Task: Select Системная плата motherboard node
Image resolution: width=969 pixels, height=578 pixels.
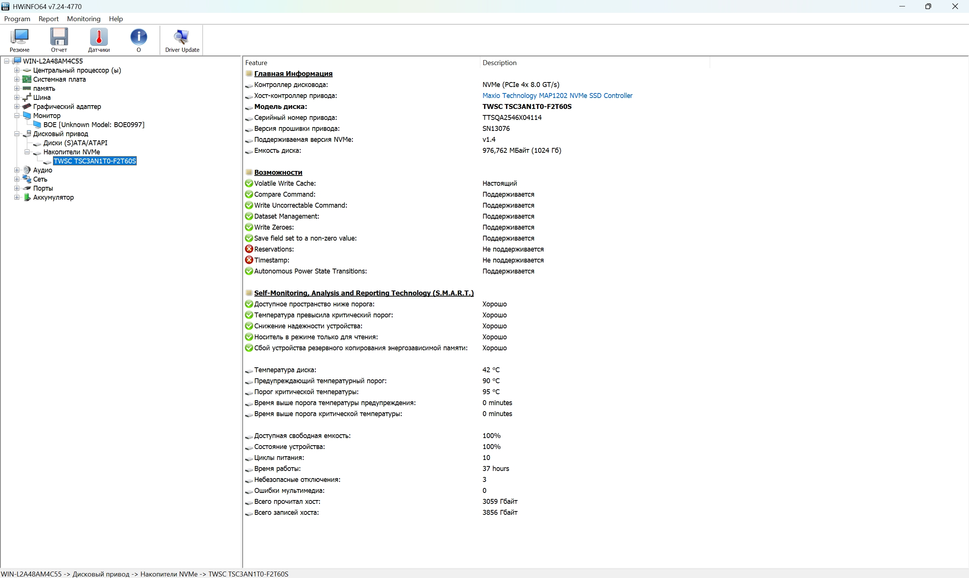Action: pos(59,79)
